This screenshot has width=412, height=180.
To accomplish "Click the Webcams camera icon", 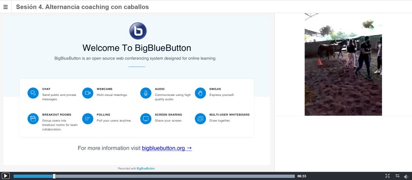I will click(88, 93).
